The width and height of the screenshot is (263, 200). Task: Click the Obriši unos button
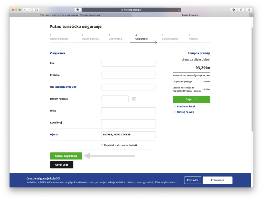(62, 165)
